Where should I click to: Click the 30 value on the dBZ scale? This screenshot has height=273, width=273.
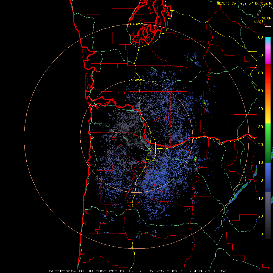pos(261,127)
